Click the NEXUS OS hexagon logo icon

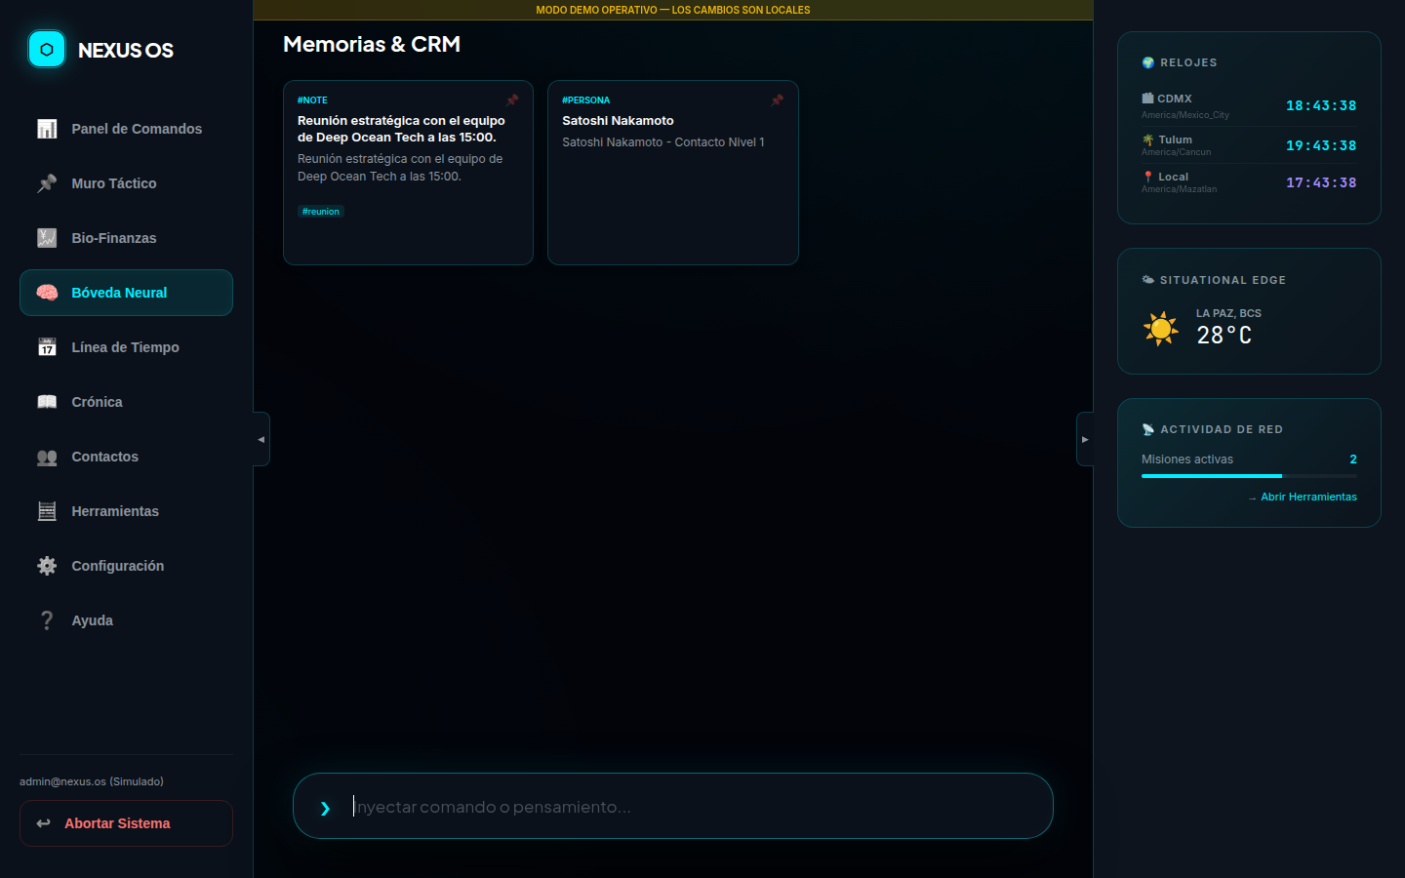click(47, 50)
